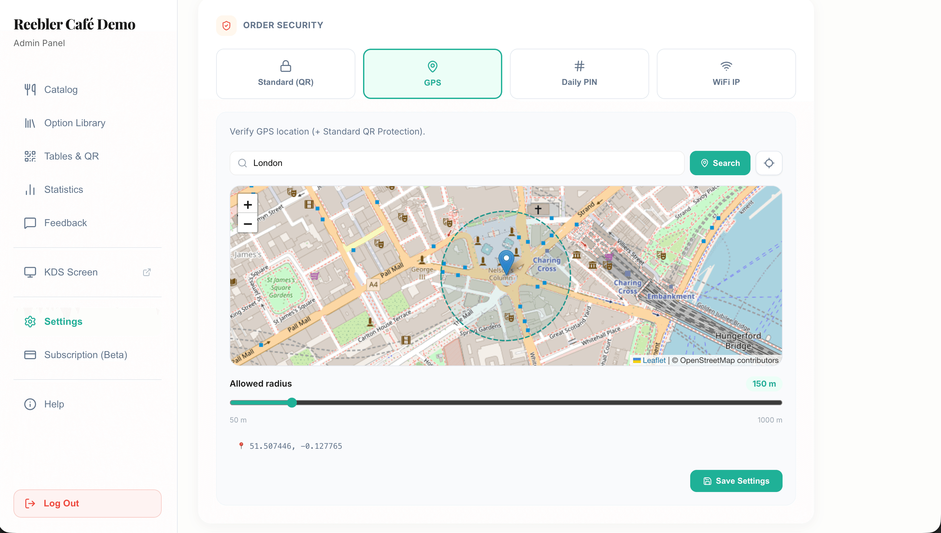Select Standard (QR) security mode
The image size is (941, 533).
[x=285, y=74]
